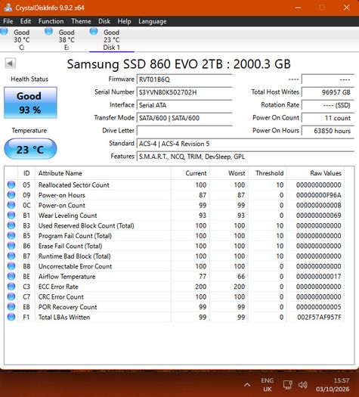
Task: Click status orb of ECC Error Rate row
Action: 11,287
